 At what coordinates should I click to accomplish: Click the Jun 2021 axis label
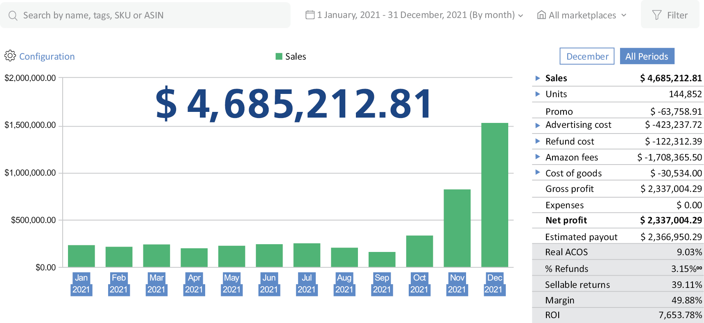[x=269, y=284]
